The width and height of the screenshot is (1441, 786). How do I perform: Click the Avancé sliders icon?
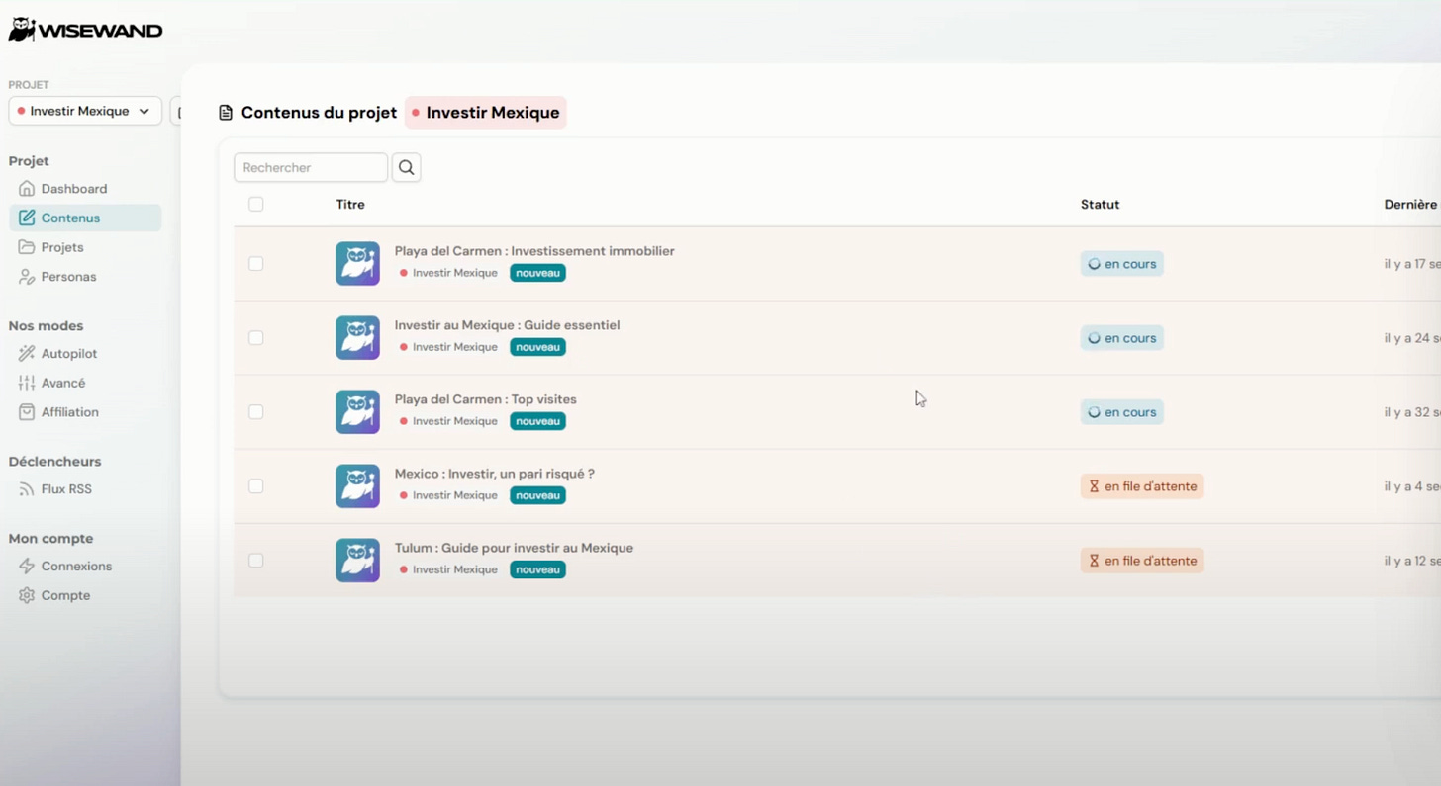(x=27, y=383)
